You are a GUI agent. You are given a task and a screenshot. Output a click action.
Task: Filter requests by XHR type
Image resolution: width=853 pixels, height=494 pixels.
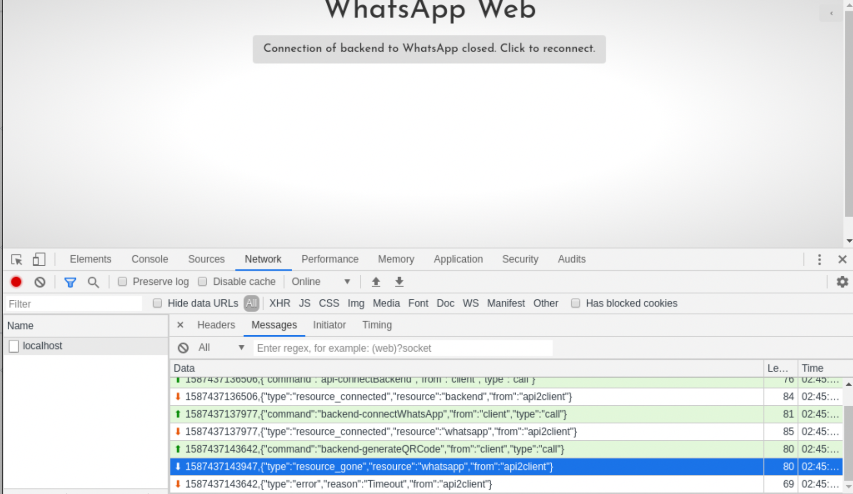click(x=280, y=304)
